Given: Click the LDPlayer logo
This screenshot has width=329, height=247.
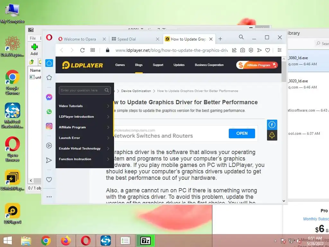Looking at the screenshot, I should [x=83, y=65].
